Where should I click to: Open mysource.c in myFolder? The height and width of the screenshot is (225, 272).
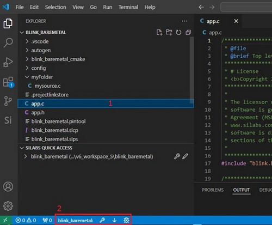pos(106,86)
